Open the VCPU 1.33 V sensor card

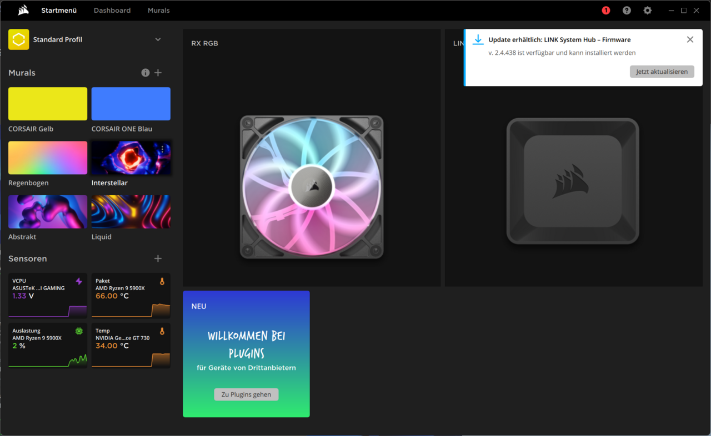click(x=48, y=295)
